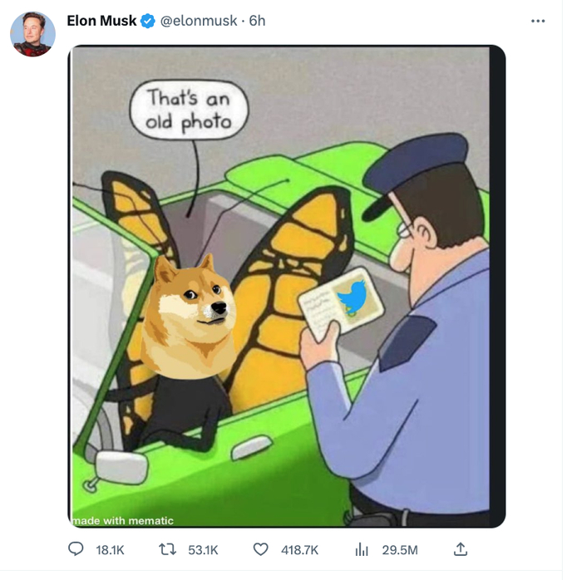Open tweet analytics bar chart icon
This screenshot has height=580, width=582.
tap(362, 549)
